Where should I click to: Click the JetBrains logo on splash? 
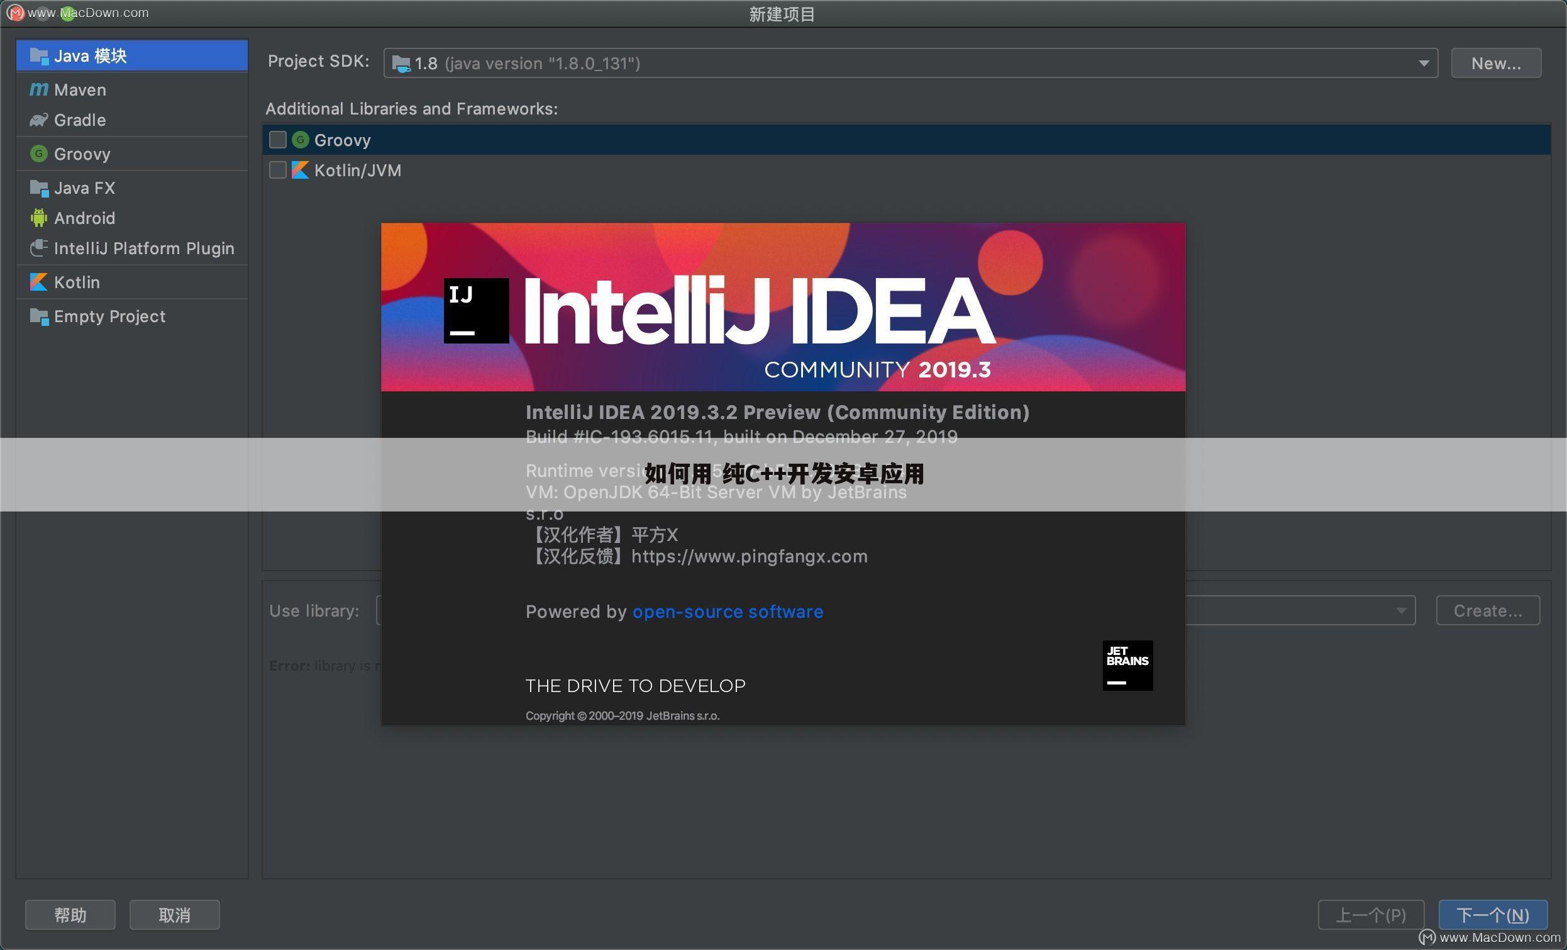coord(1127,665)
